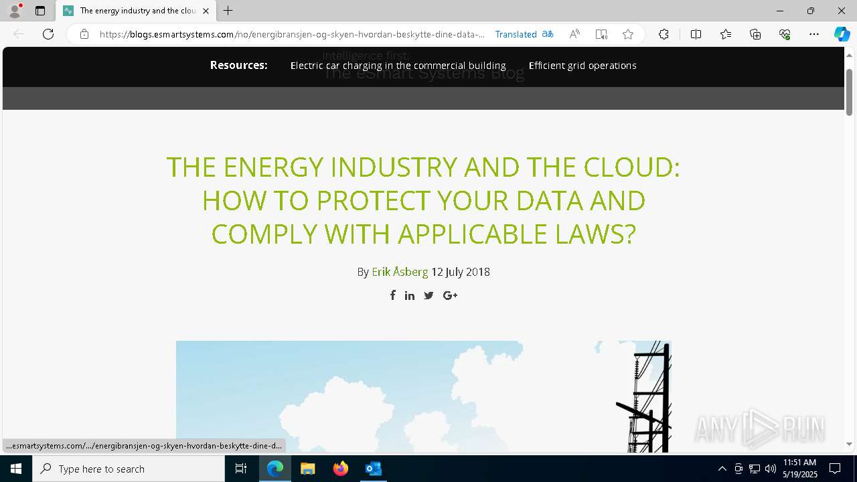
Task: Share article on Google Plus
Action: 450,295
